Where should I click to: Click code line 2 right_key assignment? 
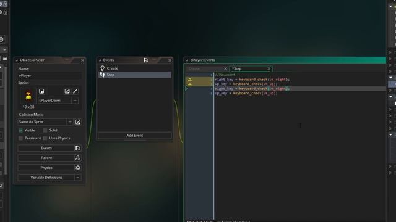point(252,80)
